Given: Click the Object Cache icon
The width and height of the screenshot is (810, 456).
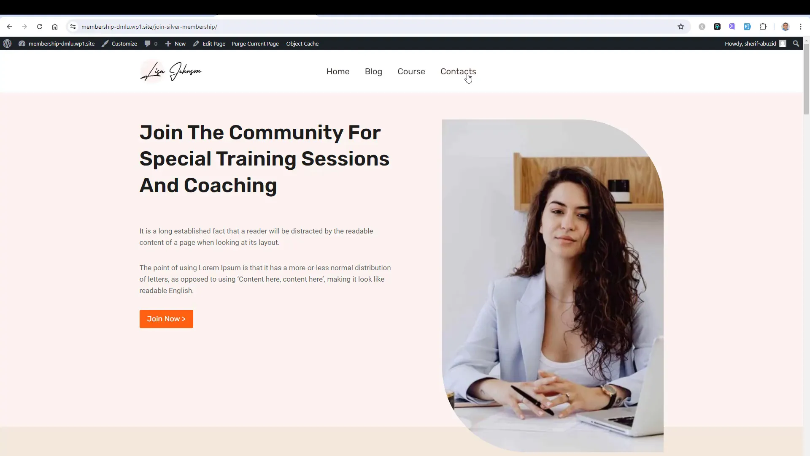Looking at the screenshot, I should (x=303, y=43).
